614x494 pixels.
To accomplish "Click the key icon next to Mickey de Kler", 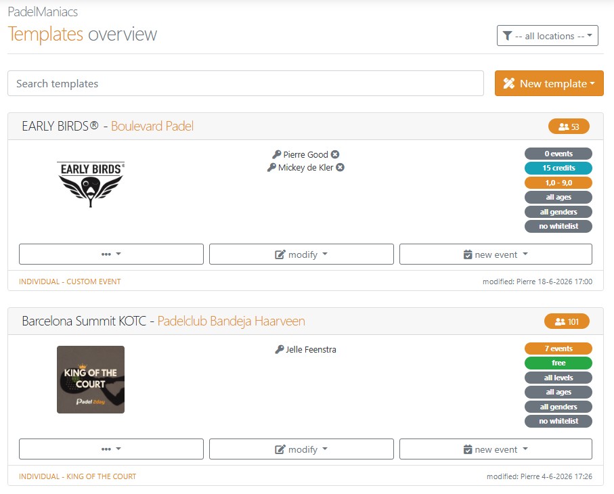I will coord(271,168).
